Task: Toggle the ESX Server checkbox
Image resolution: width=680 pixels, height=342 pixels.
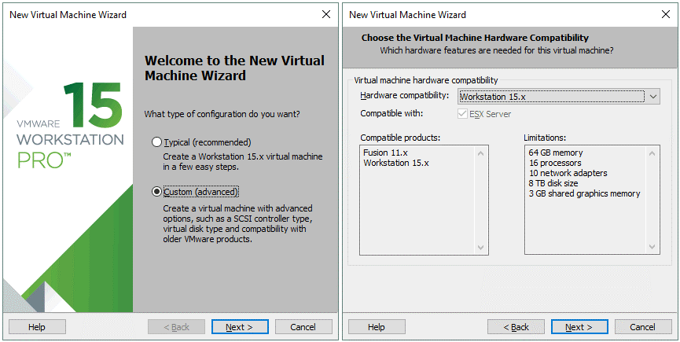Action: tap(463, 114)
